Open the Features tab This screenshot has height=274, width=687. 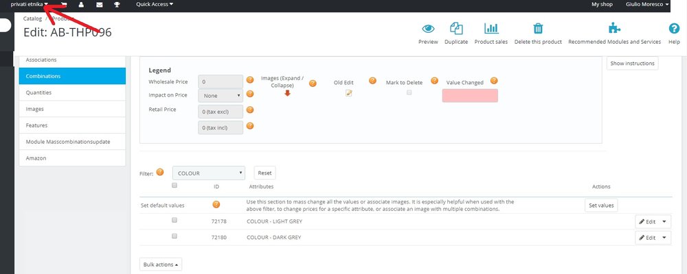pos(72,125)
